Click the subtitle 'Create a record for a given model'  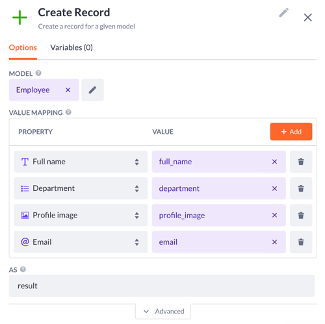tap(86, 27)
